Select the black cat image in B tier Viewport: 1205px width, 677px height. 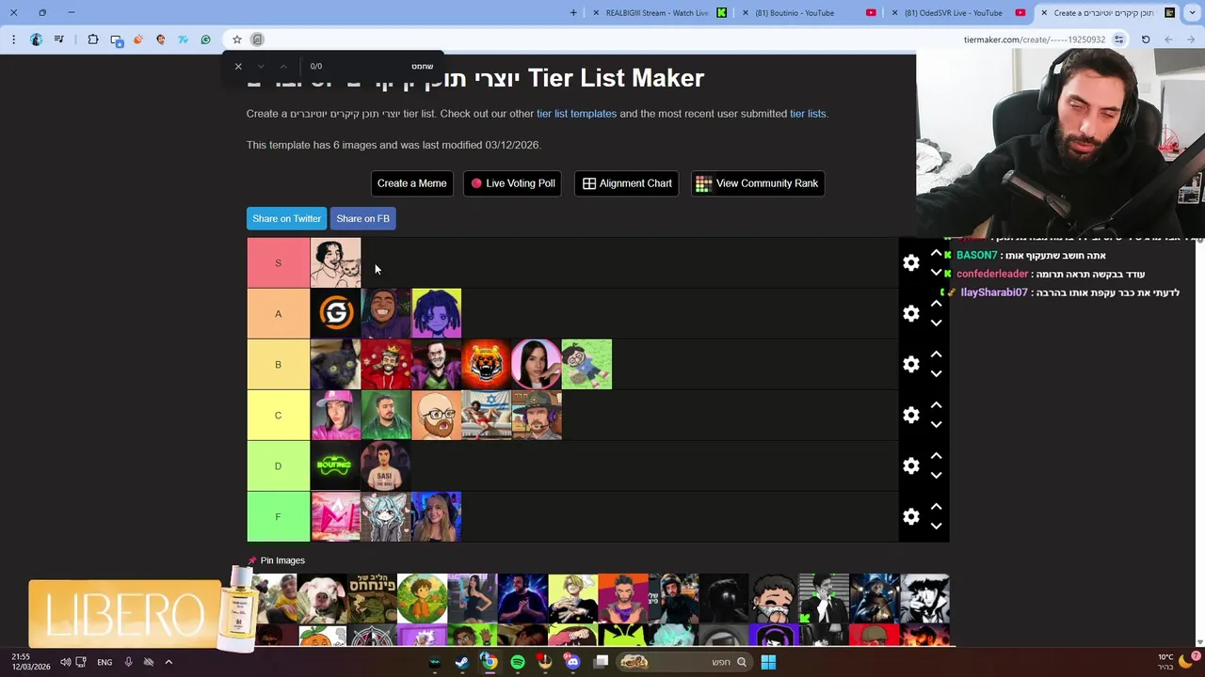pyautogui.click(x=335, y=364)
